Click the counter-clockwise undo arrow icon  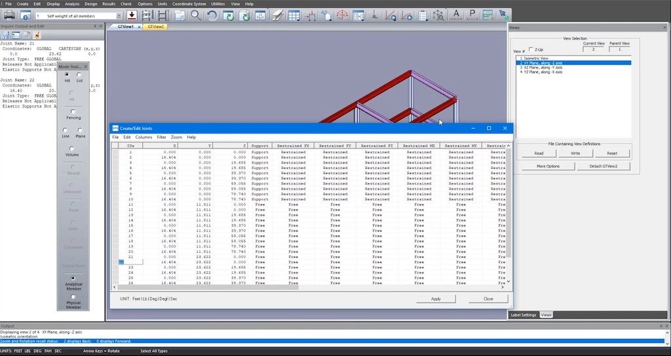tap(212, 15)
